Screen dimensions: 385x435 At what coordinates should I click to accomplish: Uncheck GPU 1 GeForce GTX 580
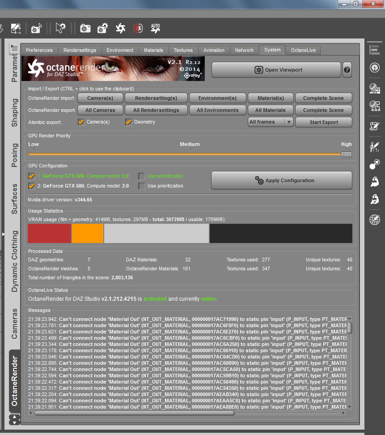pos(32,176)
